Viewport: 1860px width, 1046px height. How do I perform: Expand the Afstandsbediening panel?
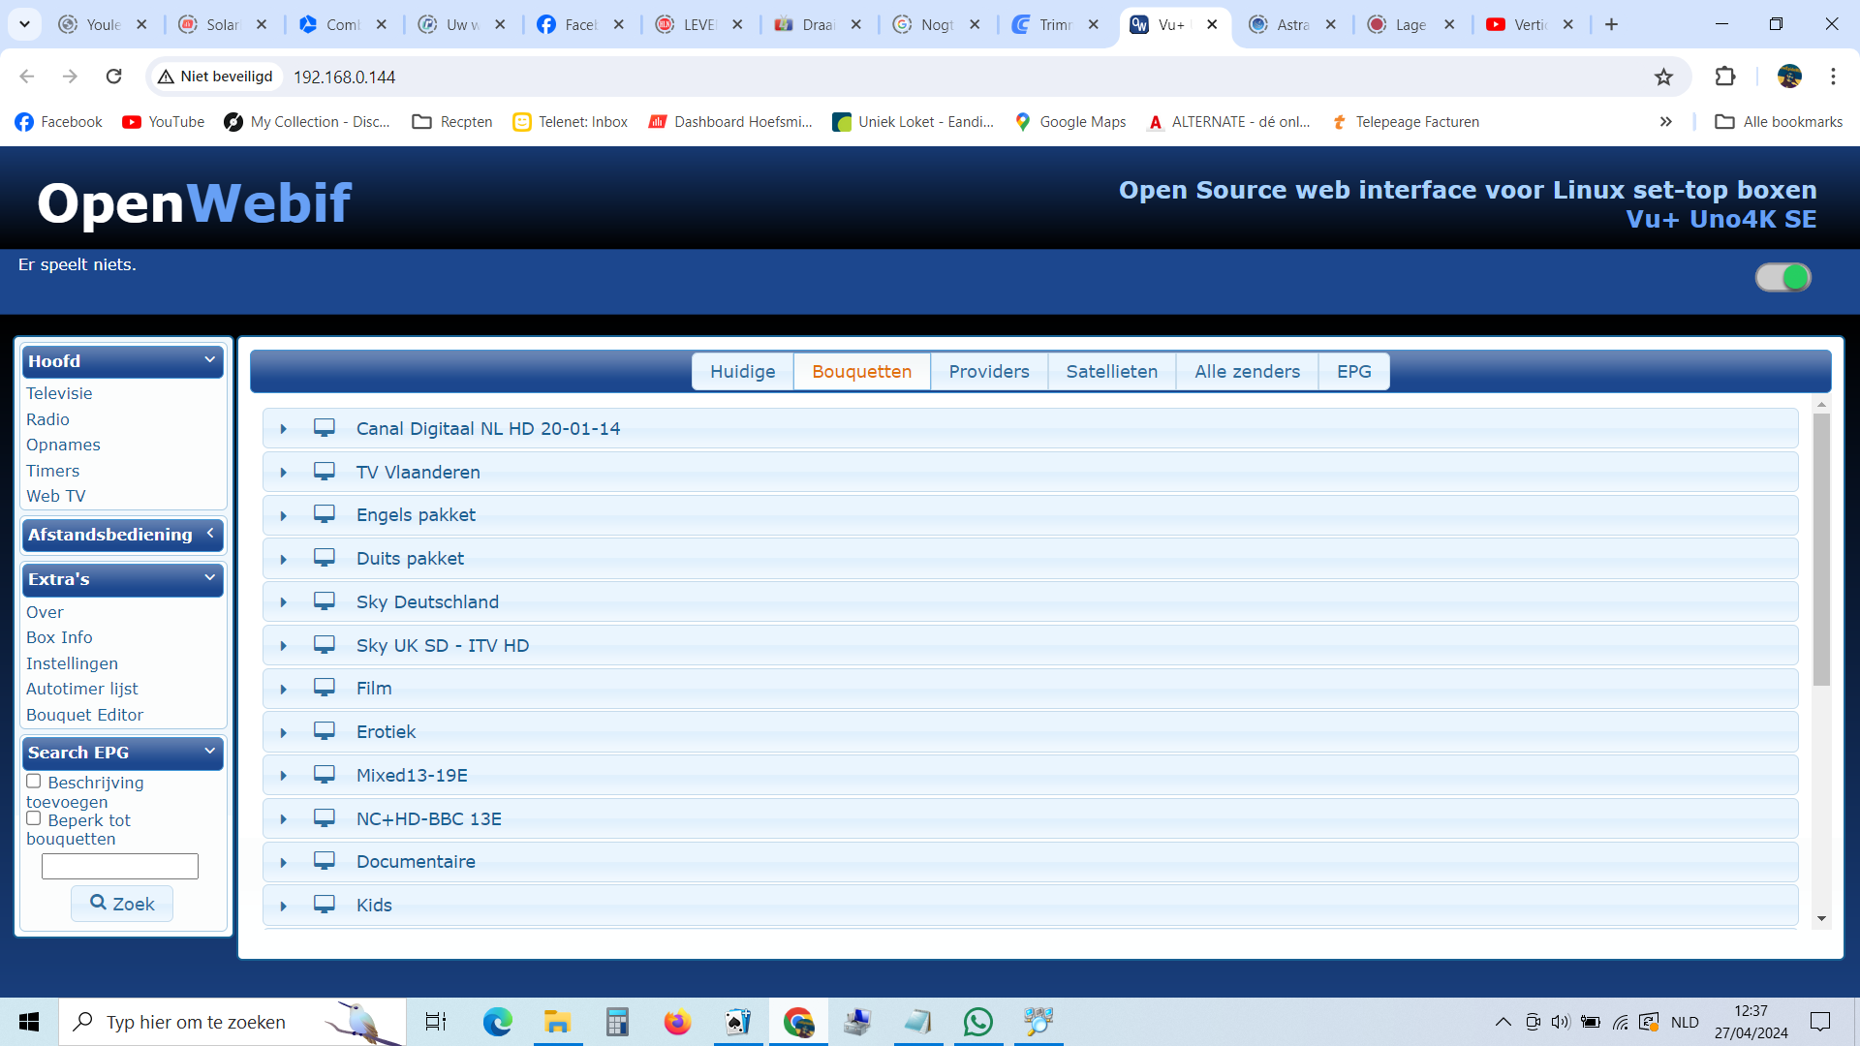click(123, 535)
